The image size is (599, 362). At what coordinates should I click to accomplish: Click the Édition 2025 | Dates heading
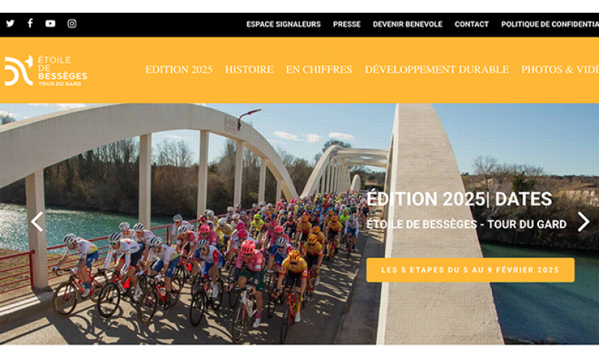(x=459, y=199)
